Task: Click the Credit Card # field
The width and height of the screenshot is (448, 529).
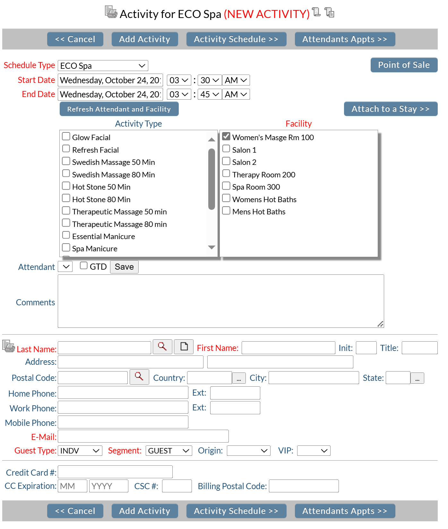Action: click(x=115, y=472)
